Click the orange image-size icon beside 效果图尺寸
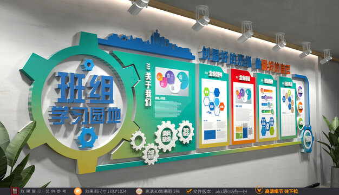Image resolution: width=339 pixels, height=195 pixels. tap(77, 191)
